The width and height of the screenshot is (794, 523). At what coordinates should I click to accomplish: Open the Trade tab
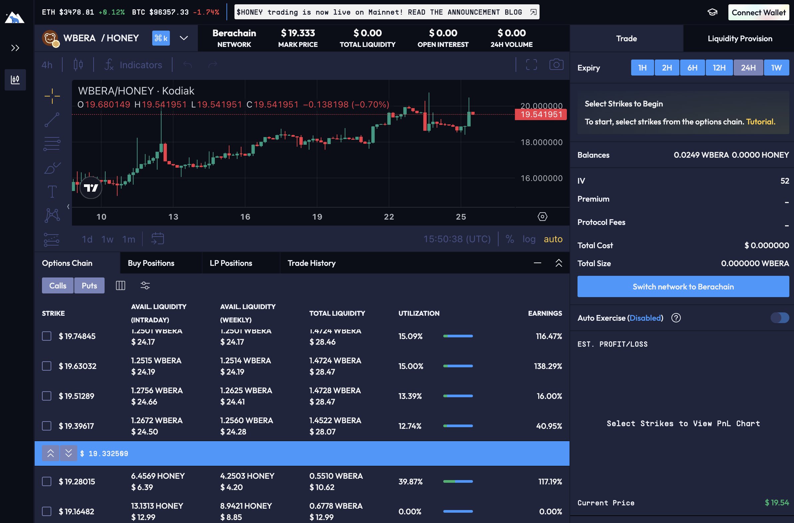[x=626, y=38]
